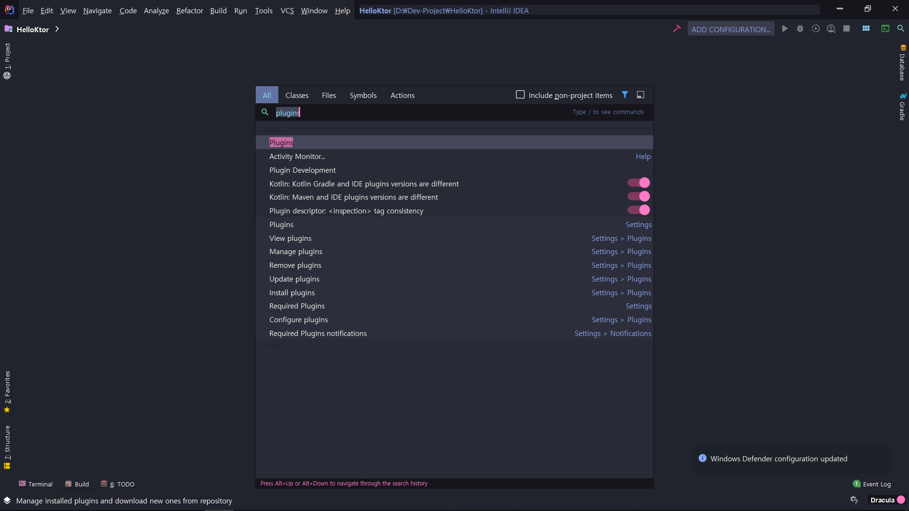Screen dimensions: 909x511
Task: Click the Run play icon
Action: click(785, 29)
